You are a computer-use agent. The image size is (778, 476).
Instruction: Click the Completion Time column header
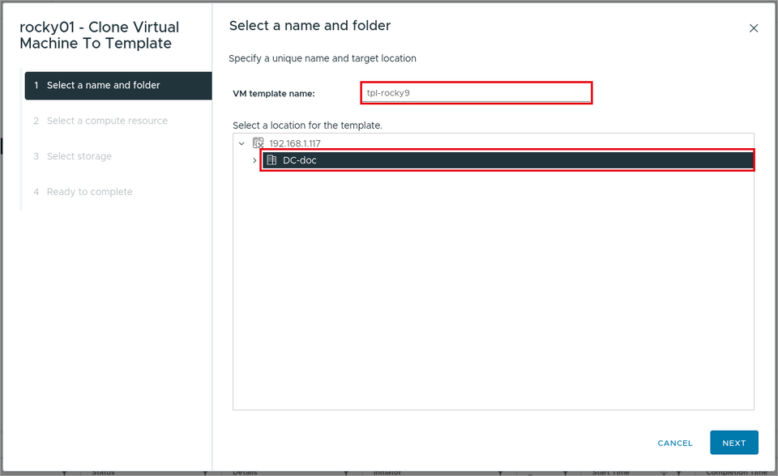pos(737,473)
